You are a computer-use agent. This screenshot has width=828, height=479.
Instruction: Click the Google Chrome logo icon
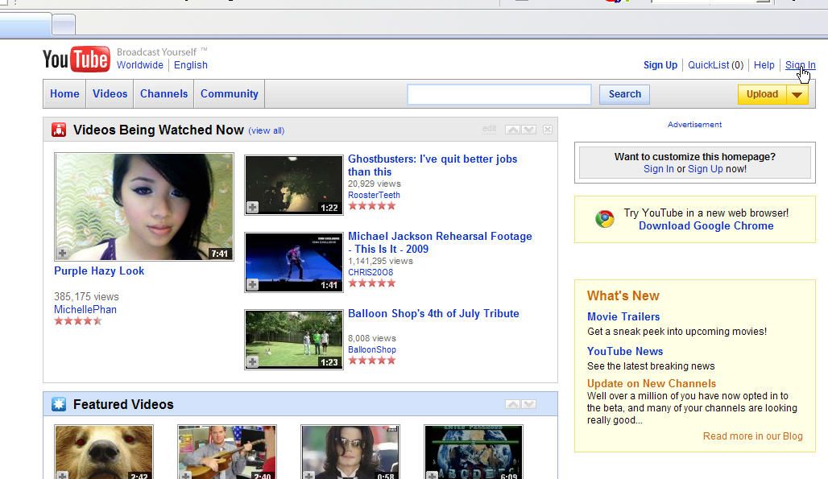(605, 219)
